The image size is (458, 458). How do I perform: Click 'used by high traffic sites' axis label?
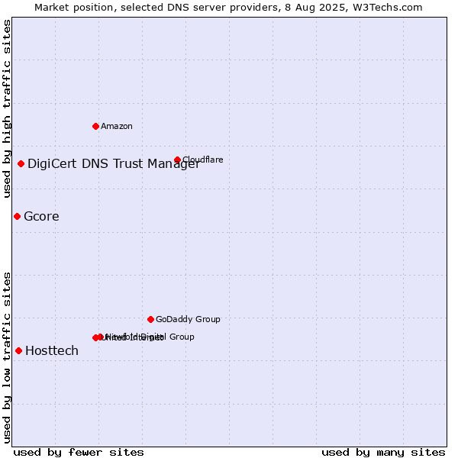click(7, 109)
